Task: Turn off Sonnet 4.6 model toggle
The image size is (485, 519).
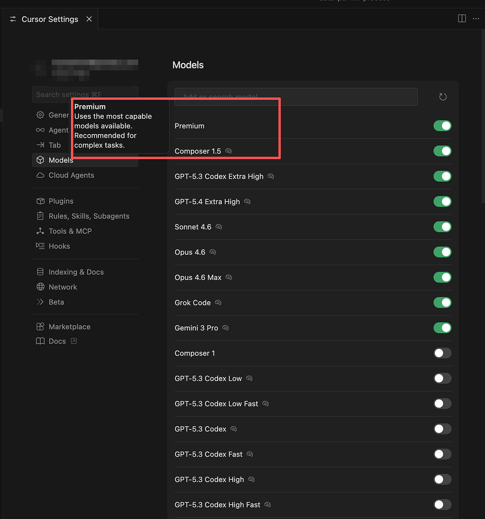Action: coord(442,227)
